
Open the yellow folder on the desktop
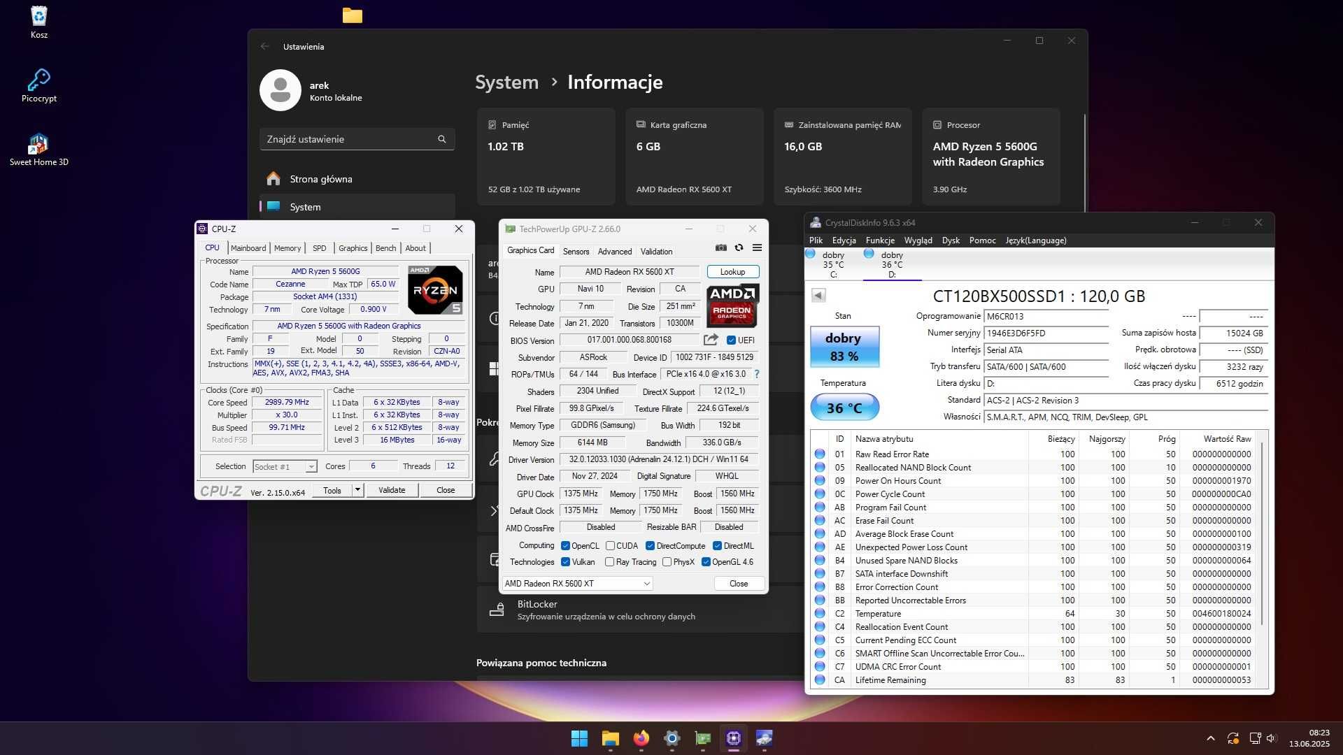coord(353,15)
